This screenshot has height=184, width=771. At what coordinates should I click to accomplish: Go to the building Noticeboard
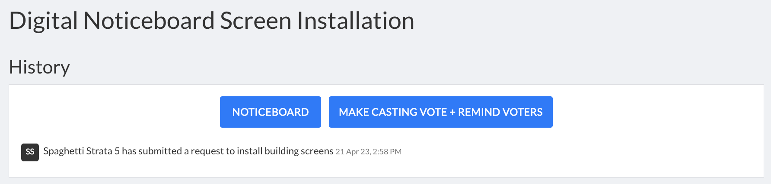point(271,112)
